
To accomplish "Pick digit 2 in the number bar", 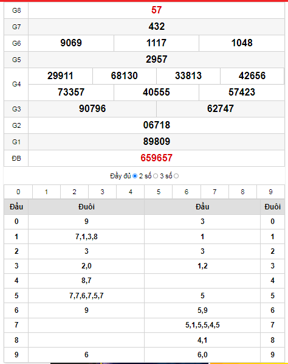I will [74, 192].
